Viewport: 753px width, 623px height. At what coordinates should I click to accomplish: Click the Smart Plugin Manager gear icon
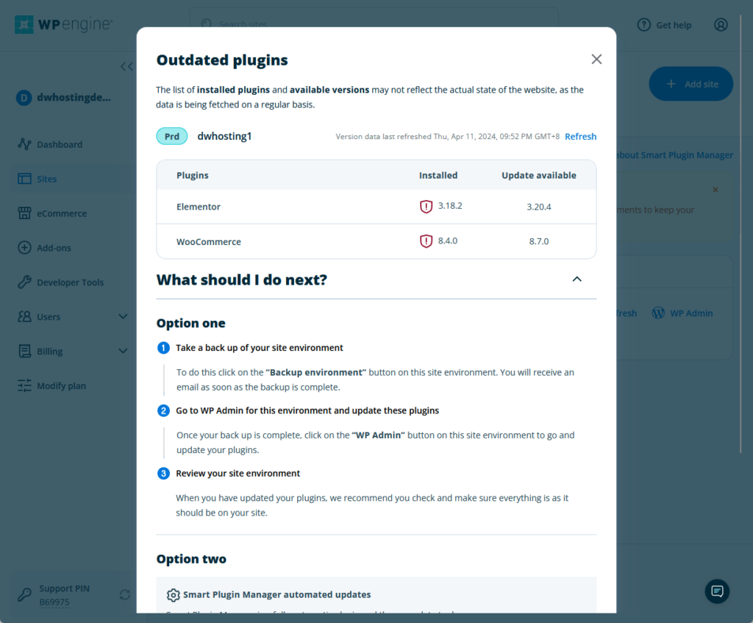pyautogui.click(x=173, y=594)
